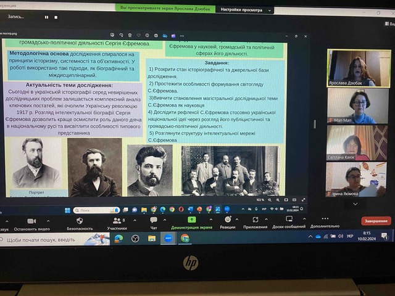The width and height of the screenshot is (395, 296).
Task: Open the Zoom app in Windows taskbar
Action: pyautogui.click(x=168, y=238)
